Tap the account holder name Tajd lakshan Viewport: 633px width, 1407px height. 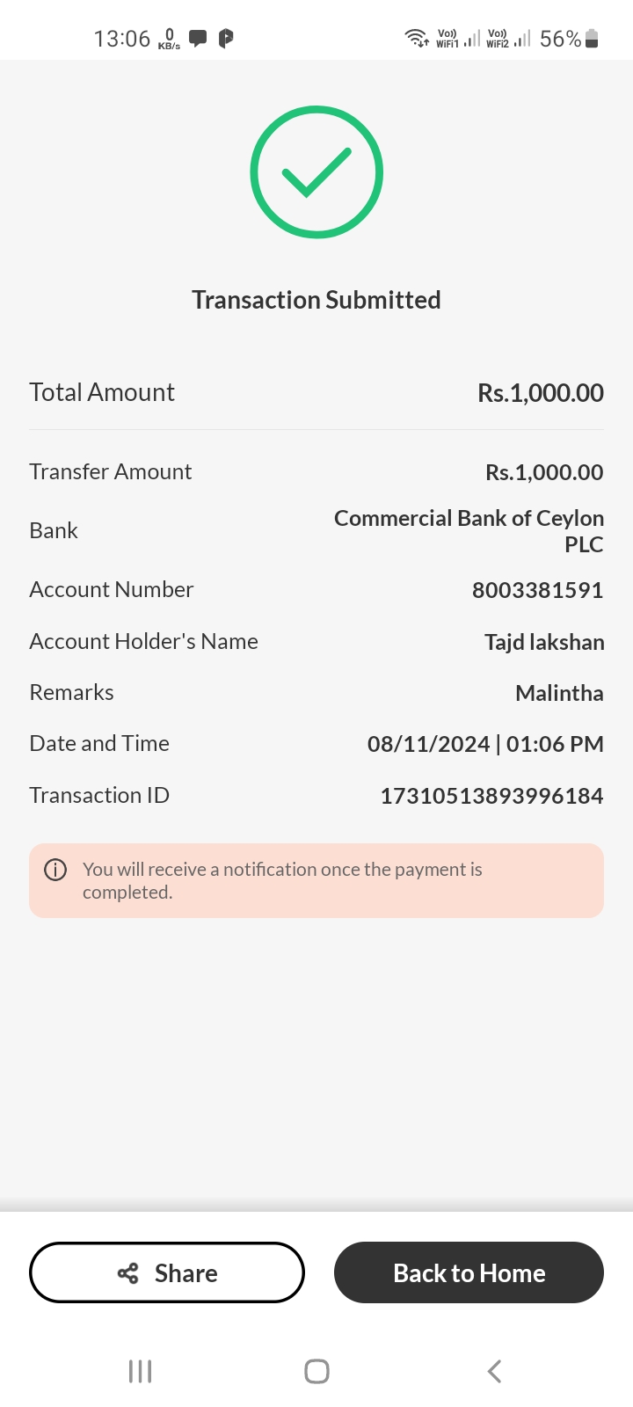click(x=543, y=642)
